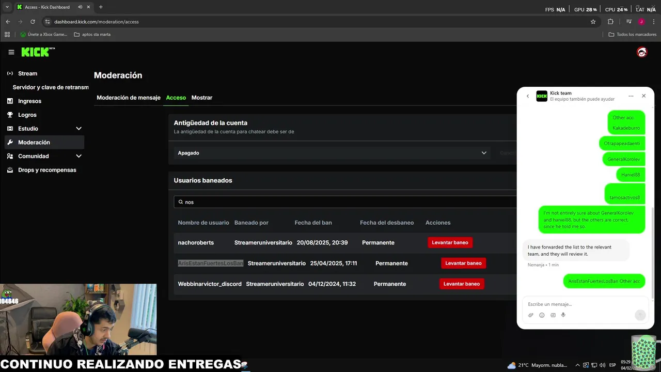Open the taskbar weather widget
The width and height of the screenshot is (661, 372).
[x=537, y=365]
